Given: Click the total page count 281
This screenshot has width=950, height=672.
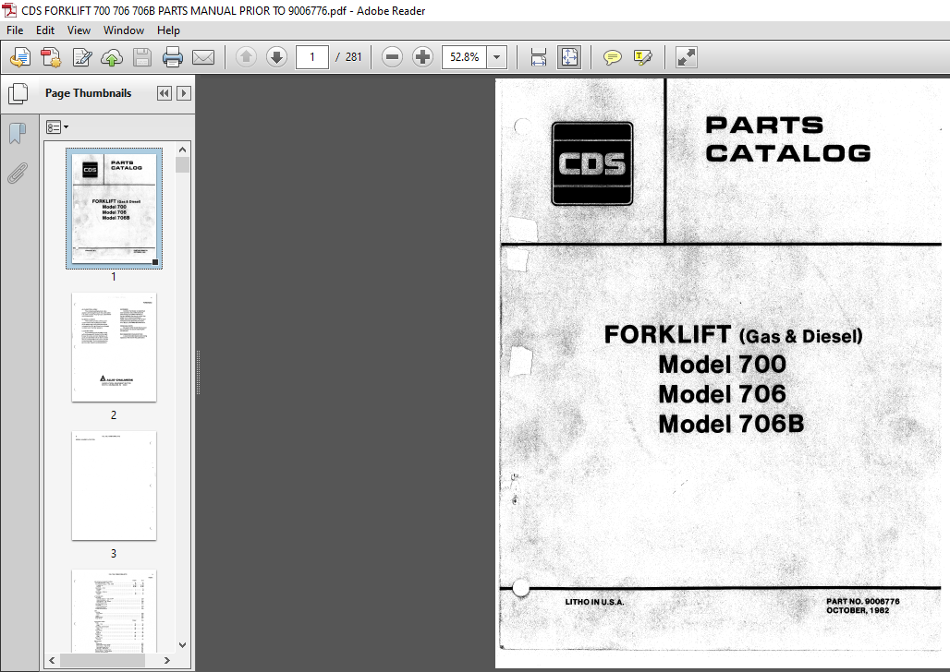Looking at the screenshot, I should click(353, 57).
